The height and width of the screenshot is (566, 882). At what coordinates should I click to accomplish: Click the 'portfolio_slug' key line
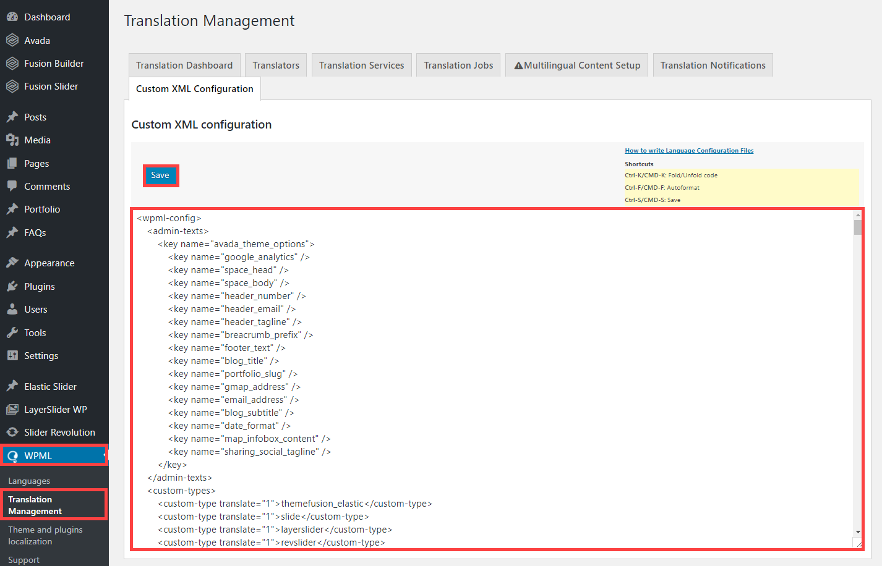click(x=233, y=374)
